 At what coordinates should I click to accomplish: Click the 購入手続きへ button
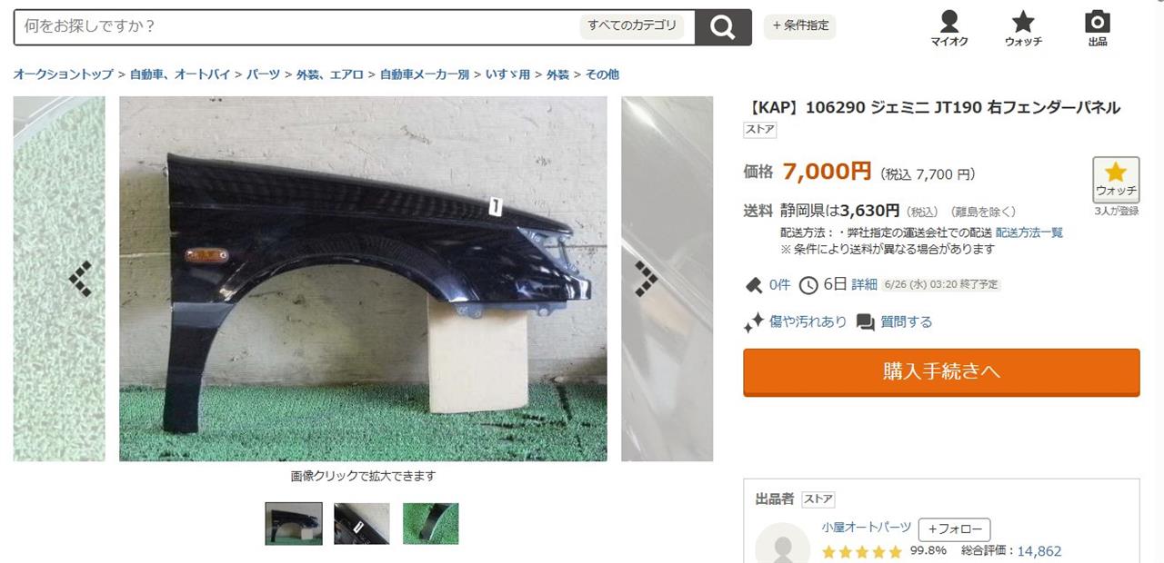click(x=941, y=371)
